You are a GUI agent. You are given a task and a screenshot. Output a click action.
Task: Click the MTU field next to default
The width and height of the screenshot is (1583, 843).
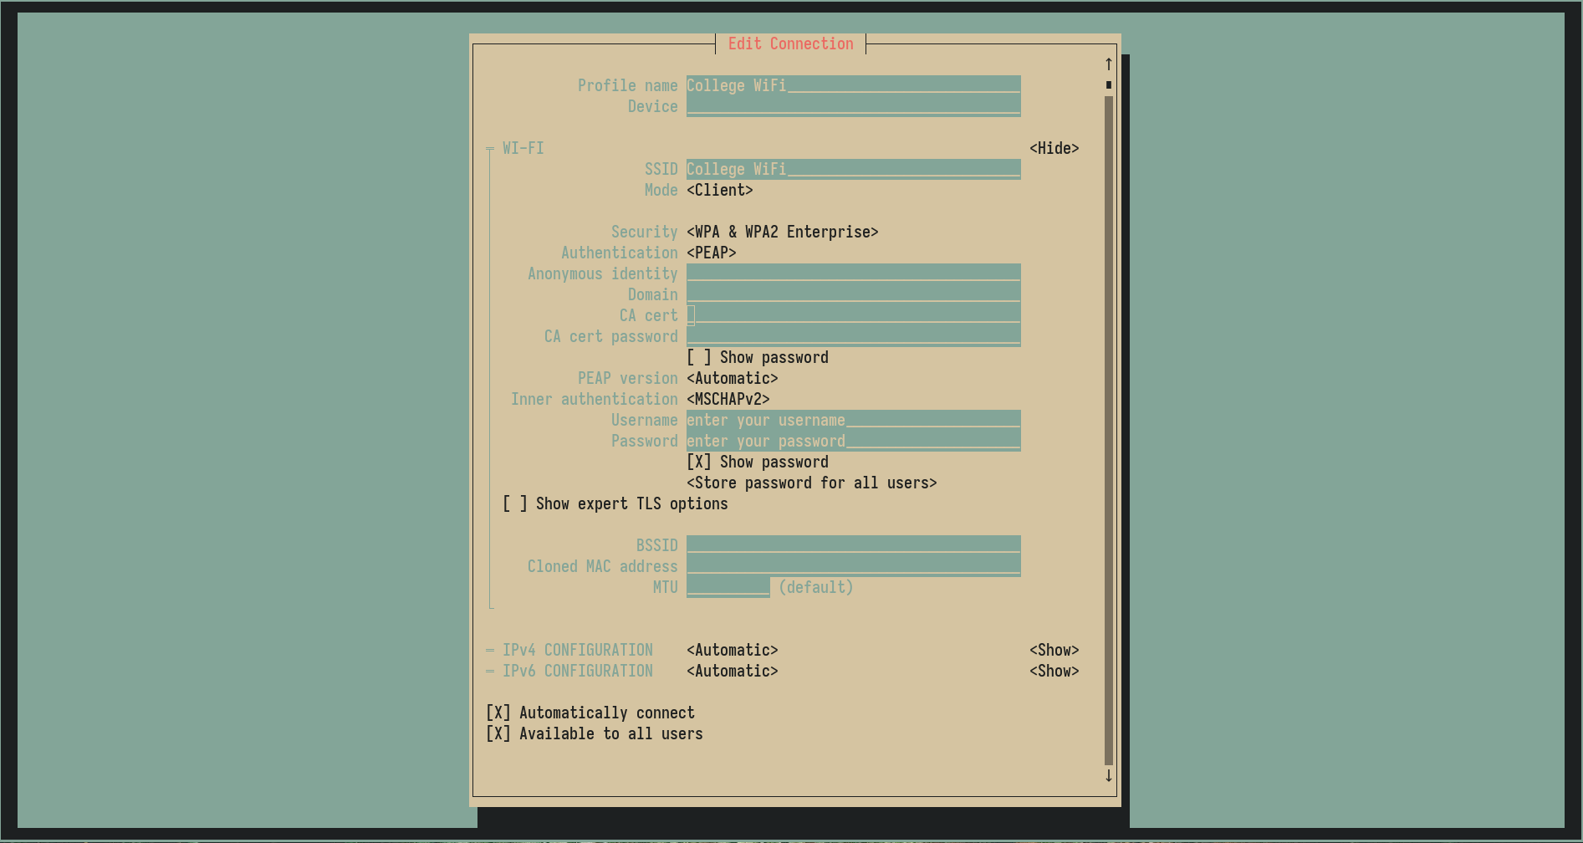click(727, 587)
